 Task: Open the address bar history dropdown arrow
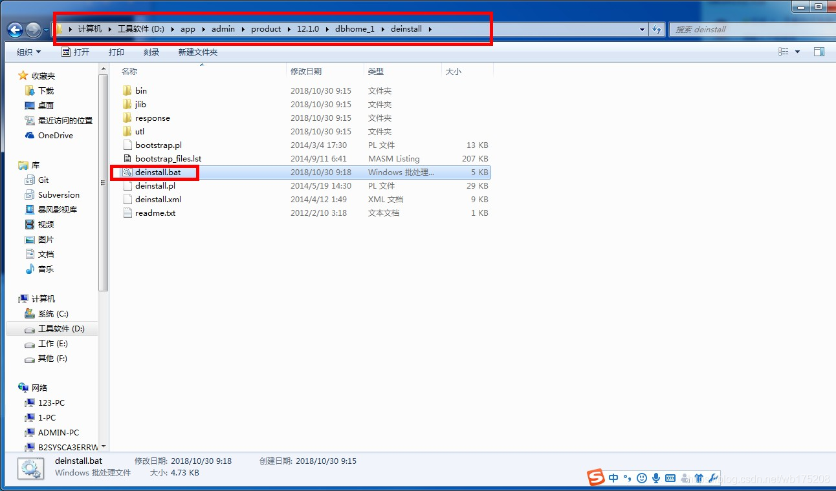click(x=642, y=29)
